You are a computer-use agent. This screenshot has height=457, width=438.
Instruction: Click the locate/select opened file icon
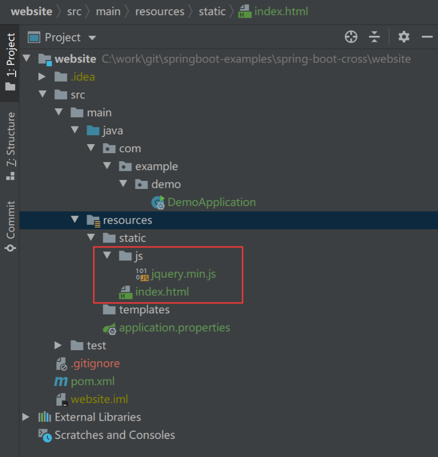(351, 37)
